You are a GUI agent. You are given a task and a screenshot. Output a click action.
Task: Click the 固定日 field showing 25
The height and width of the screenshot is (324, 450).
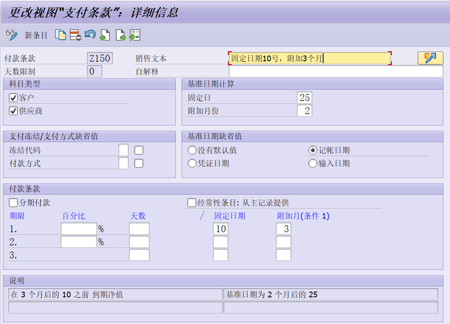tap(304, 98)
